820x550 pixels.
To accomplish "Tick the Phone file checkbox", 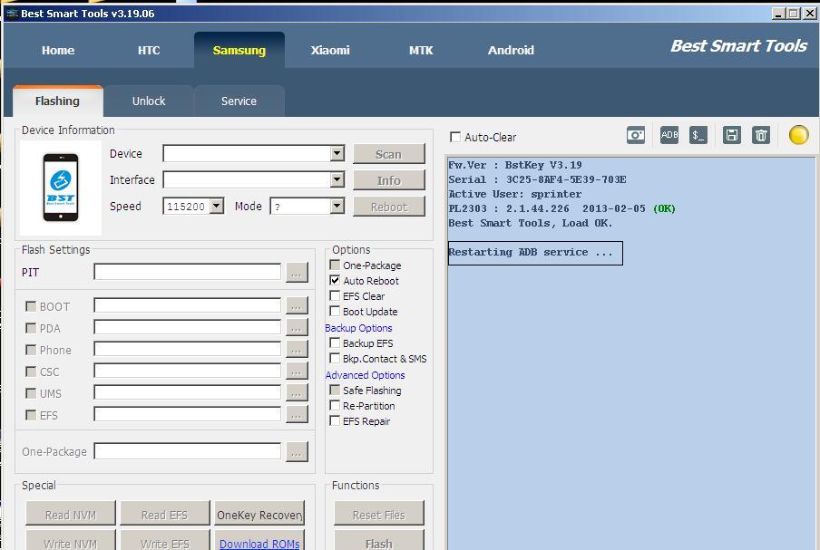I will pyautogui.click(x=31, y=350).
